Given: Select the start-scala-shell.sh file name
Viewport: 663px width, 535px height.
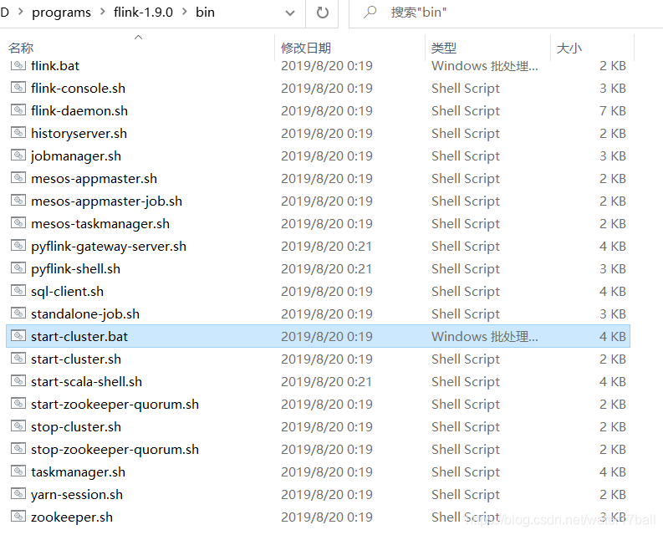Looking at the screenshot, I should click(87, 381).
